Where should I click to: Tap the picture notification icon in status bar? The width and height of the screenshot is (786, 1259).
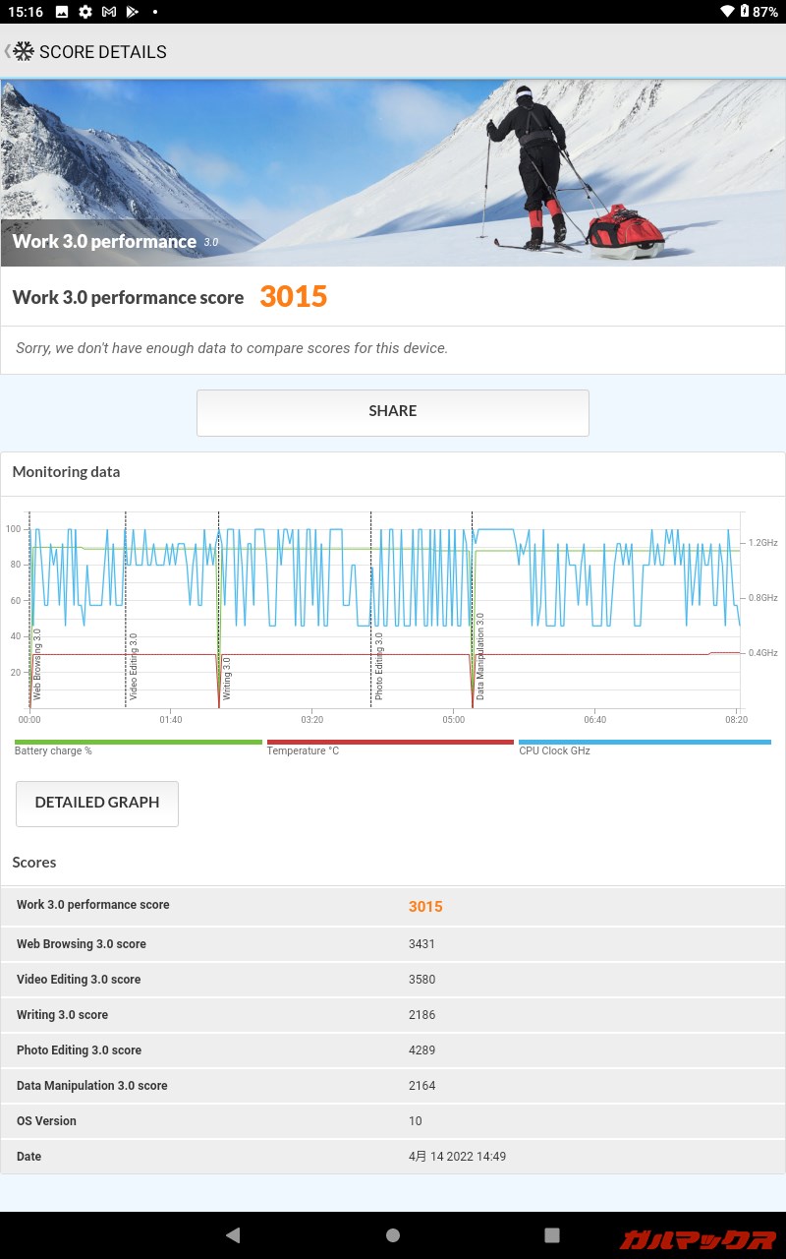coord(62,12)
